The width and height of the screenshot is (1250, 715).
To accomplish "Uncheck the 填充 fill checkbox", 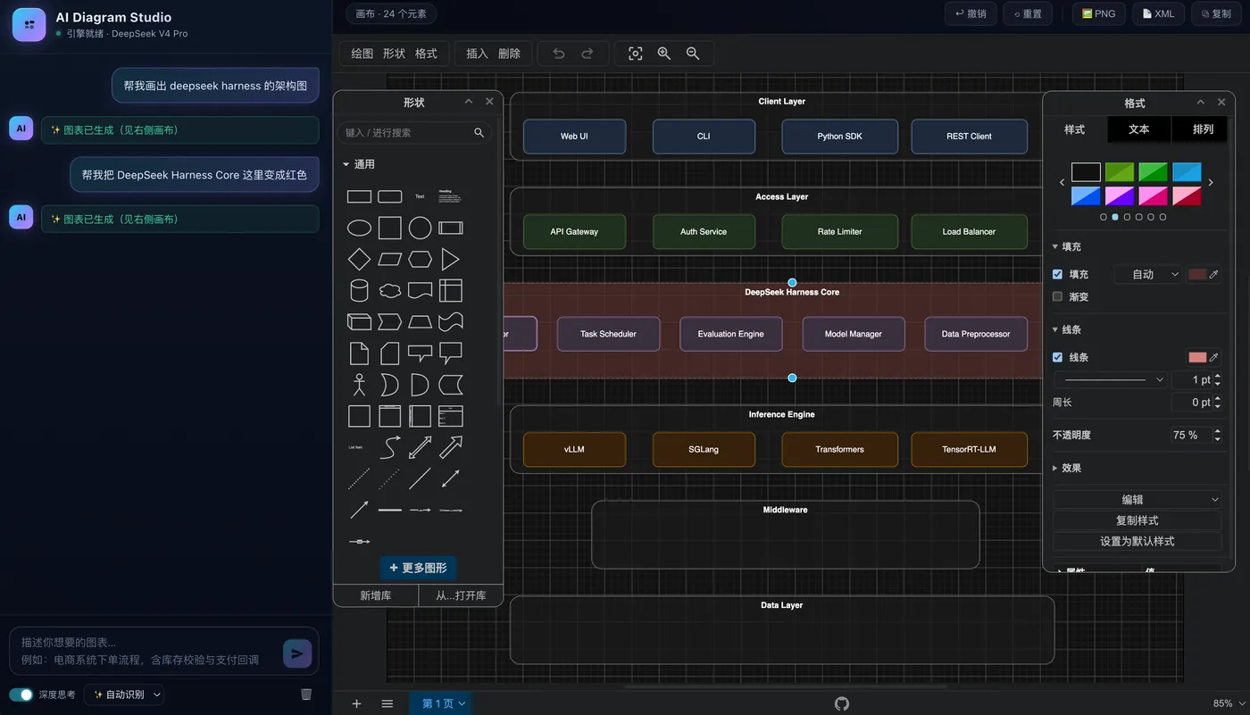I will (x=1058, y=274).
